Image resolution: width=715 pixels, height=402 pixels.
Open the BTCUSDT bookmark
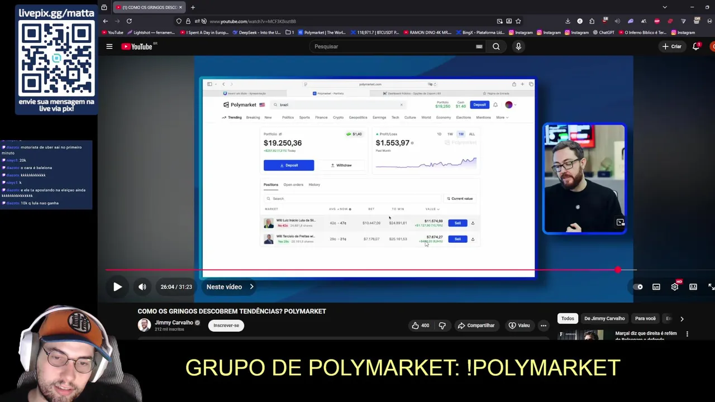(374, 32)
